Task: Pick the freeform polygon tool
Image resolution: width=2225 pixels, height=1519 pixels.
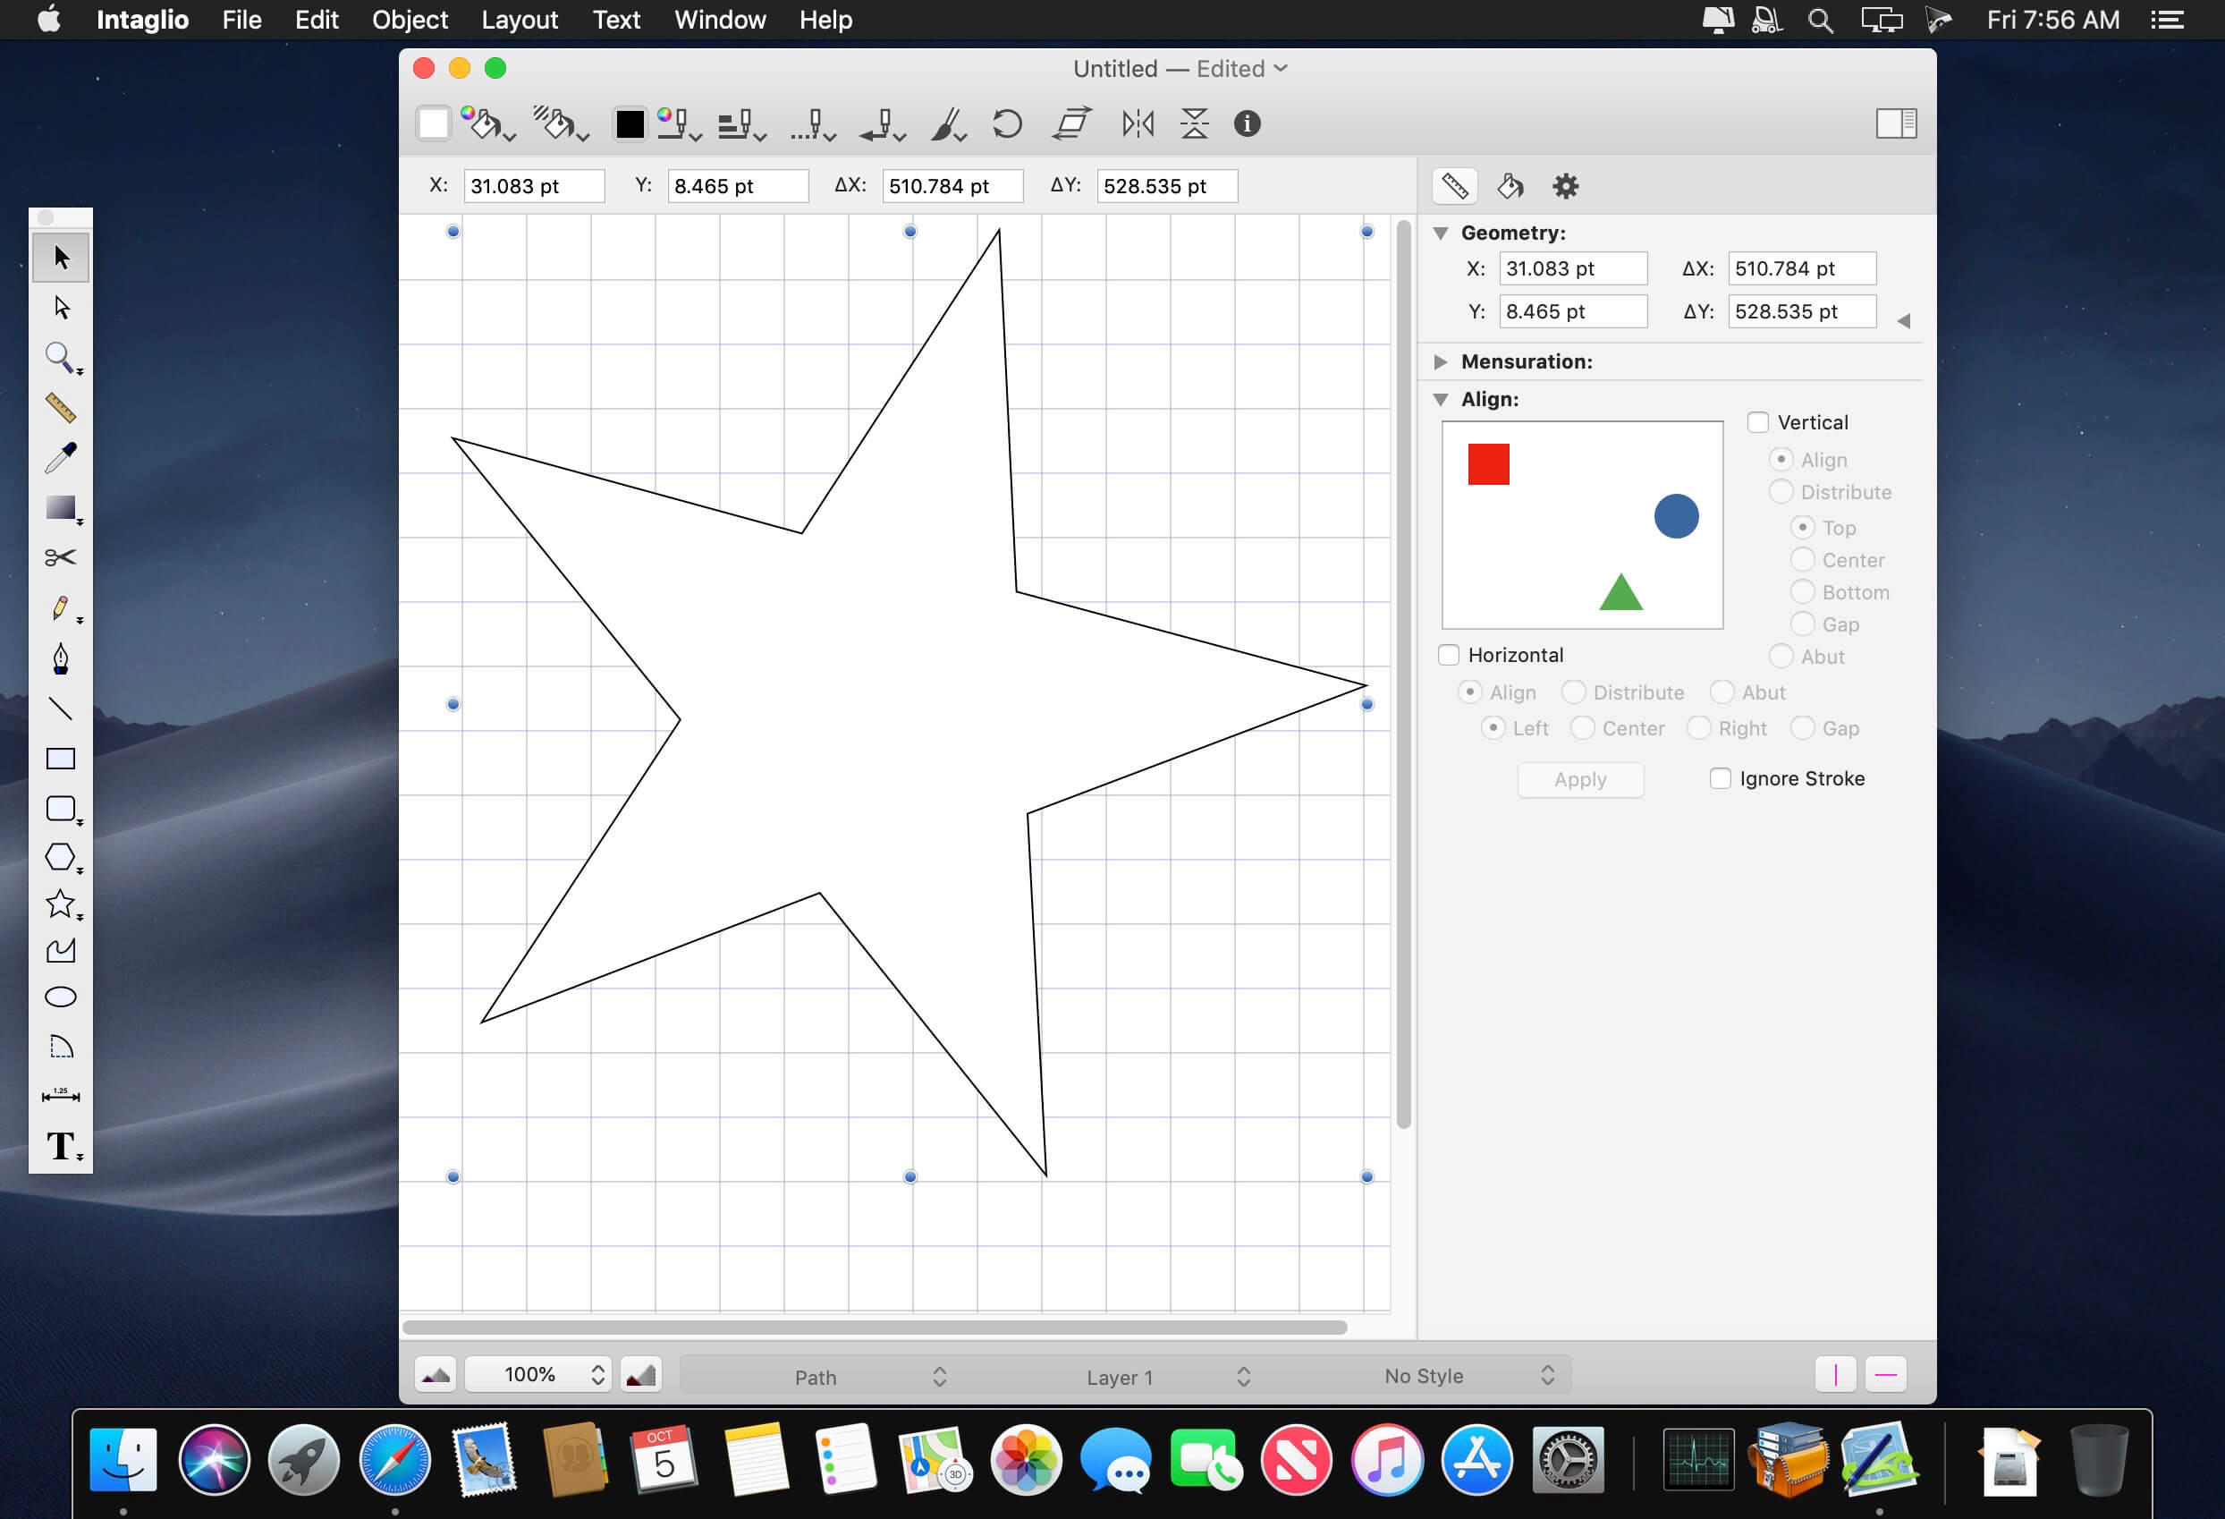Action: [62, 950]
